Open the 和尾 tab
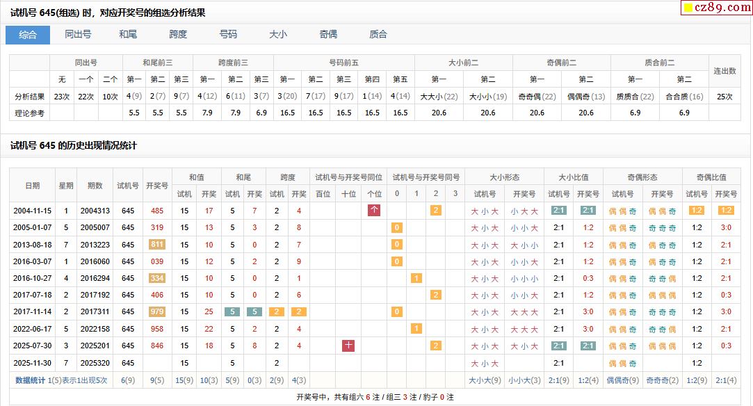753x406 pixels. coord(128,35)
